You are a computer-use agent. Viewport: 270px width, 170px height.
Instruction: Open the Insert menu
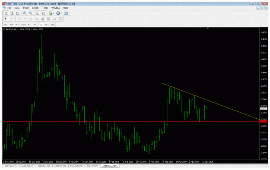26,8
